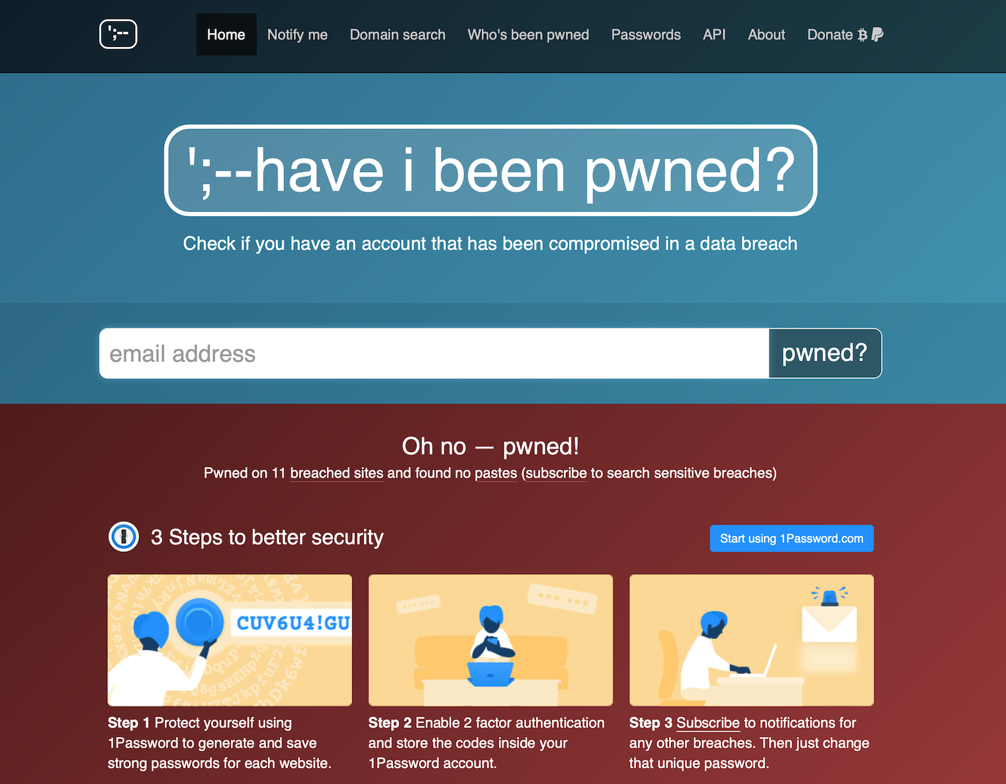The width and height of the screenshot is (1006, 784).
Task: Follow the breached sites link
Action: pos(337,473)
